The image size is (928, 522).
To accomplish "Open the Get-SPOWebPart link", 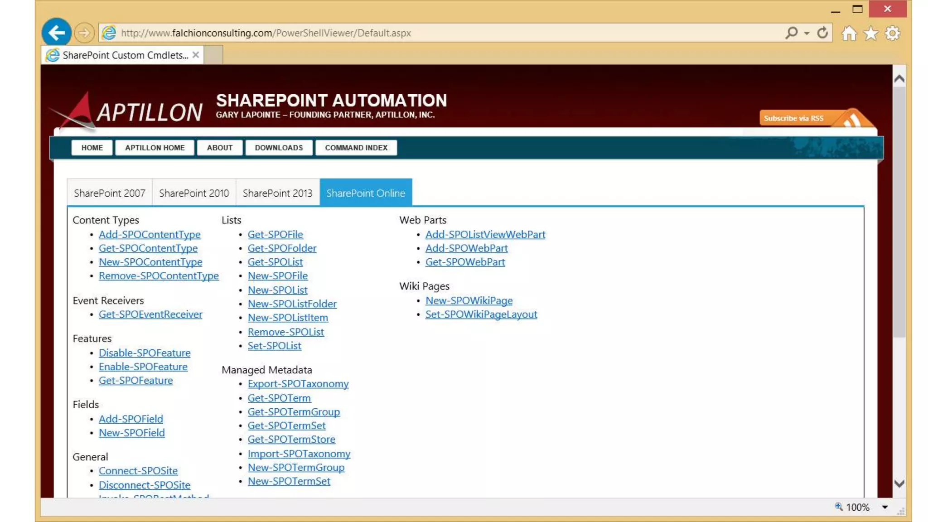I will coord(465,262).
